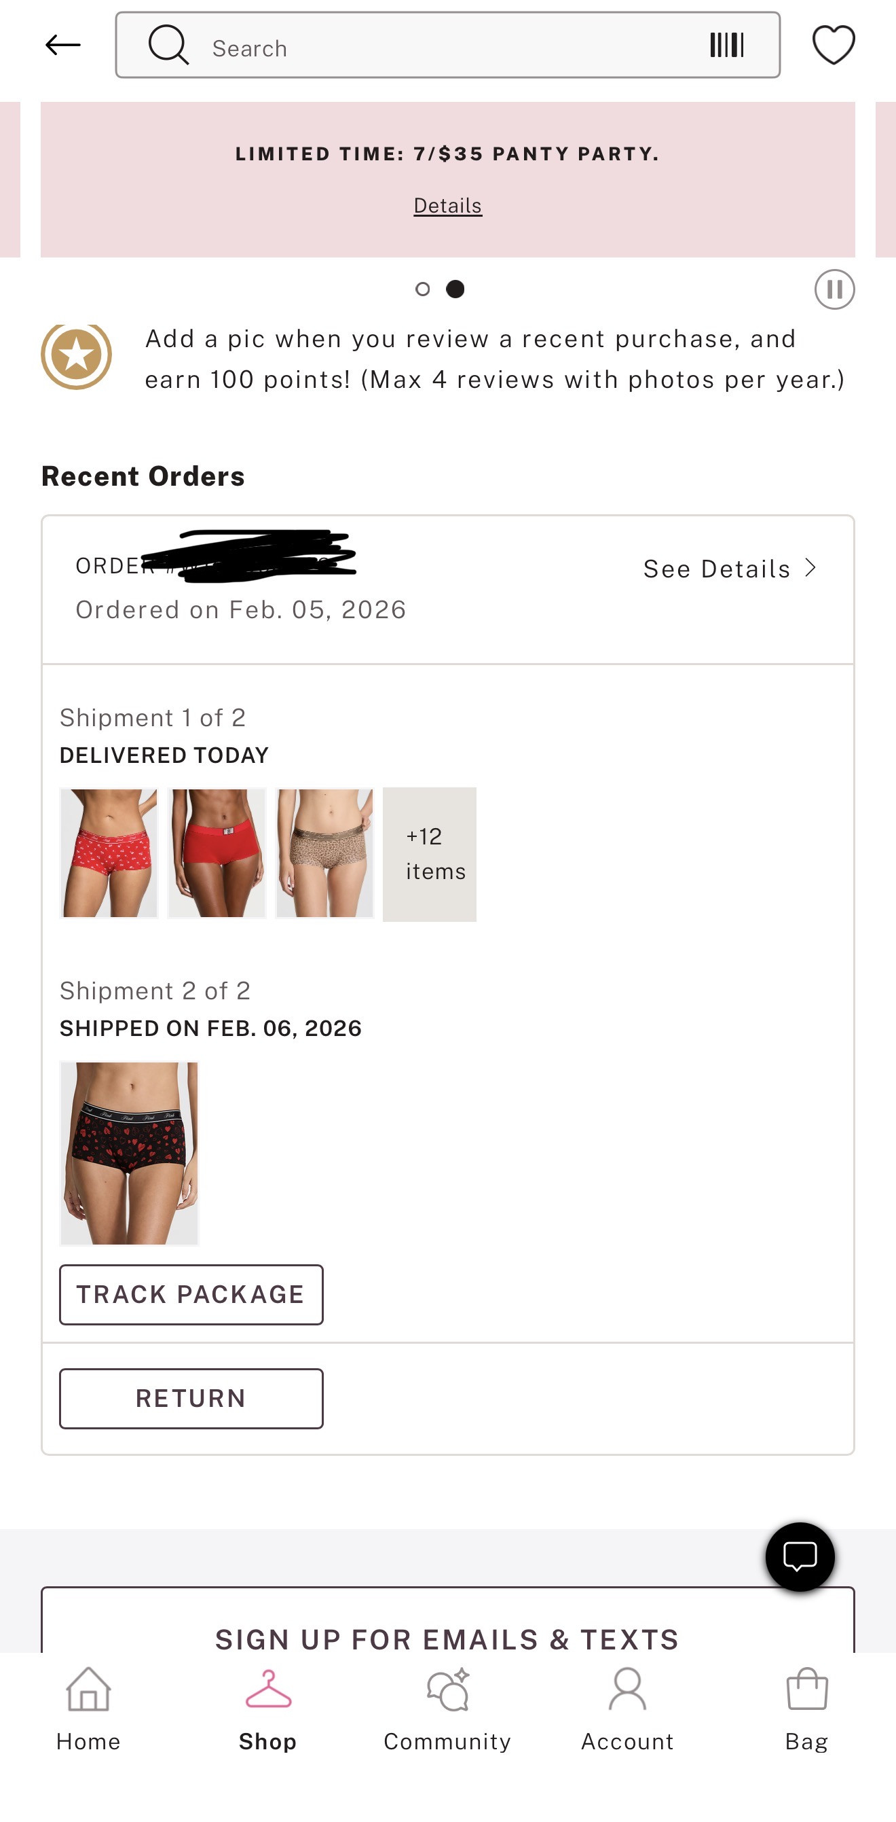Viewport: 896px width, 1822px height.
Task: Tap the gold star rewards icon
Action: (x=76, y=355)
